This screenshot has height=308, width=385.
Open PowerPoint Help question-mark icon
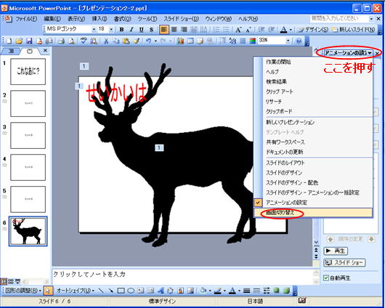[x=299, y=41]
